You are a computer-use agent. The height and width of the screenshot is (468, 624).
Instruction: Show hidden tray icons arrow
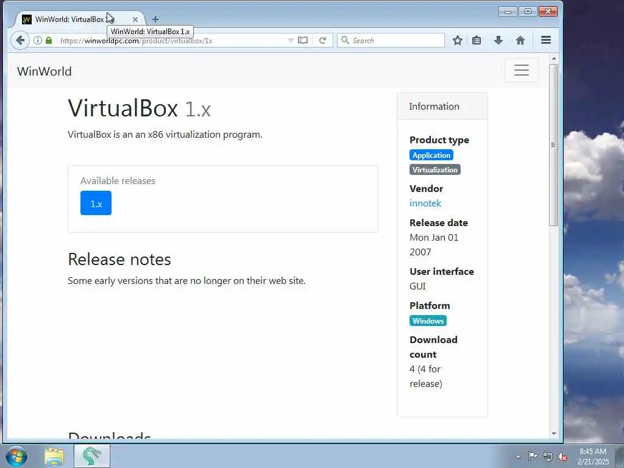point(518,456)
